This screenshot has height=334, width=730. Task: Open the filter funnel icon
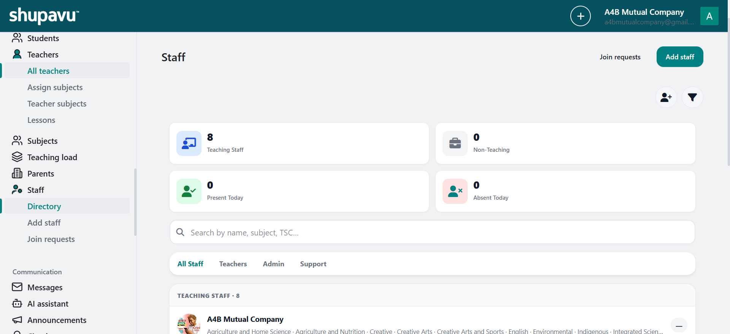tap(692, 97)
